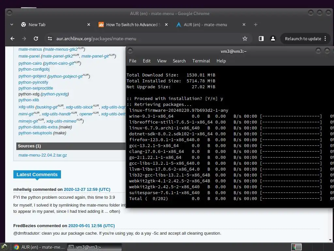Close the New Tab tab
Screen dimensions: 334x251
click(x=89, y=25)
